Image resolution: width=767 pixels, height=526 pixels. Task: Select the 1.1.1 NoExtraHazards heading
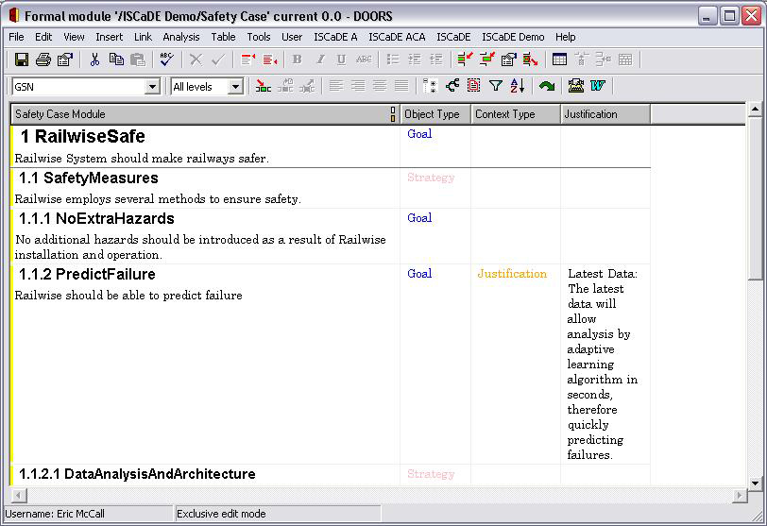(96, 218)
